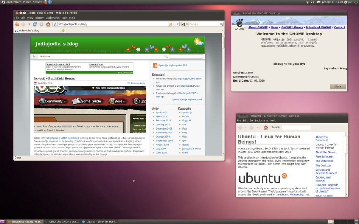Click Ubuntu help window vertical scrollbar

(346, 164)
